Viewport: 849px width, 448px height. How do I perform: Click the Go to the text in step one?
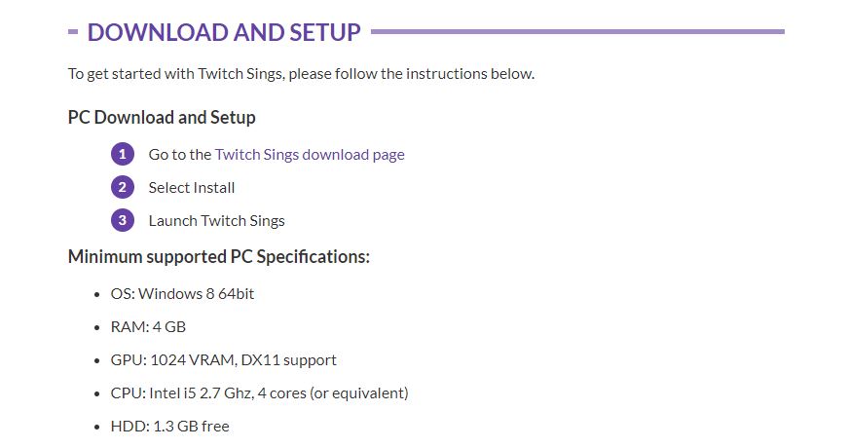[180, 155]
